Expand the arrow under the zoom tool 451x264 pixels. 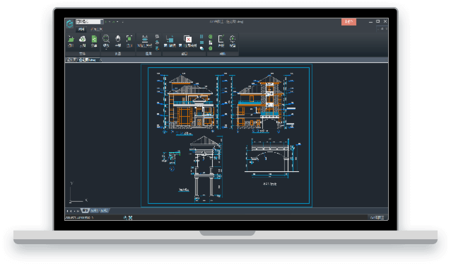point(106,50)
